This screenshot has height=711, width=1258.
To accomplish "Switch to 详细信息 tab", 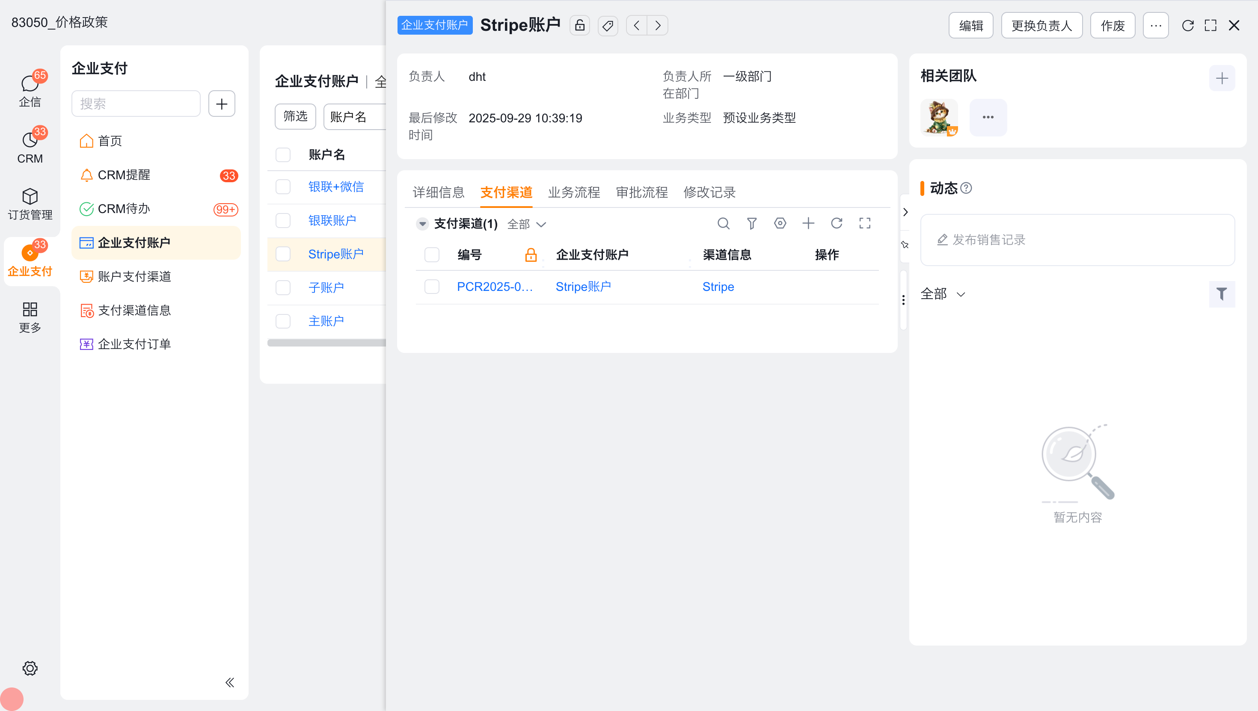I will point(438,193).
